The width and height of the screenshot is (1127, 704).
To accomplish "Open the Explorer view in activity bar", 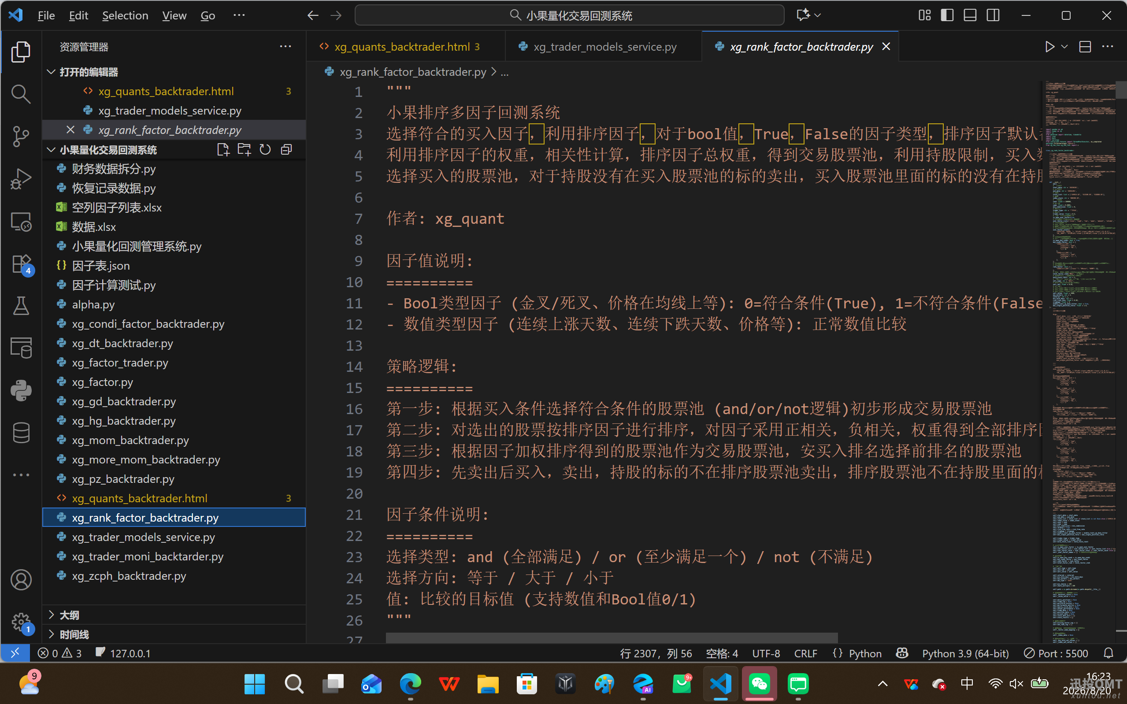I will coord(21,52).
